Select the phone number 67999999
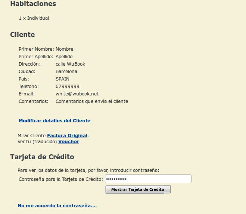Image resolution: width=246 pixels, height=214 pixels. coord(68,86)
